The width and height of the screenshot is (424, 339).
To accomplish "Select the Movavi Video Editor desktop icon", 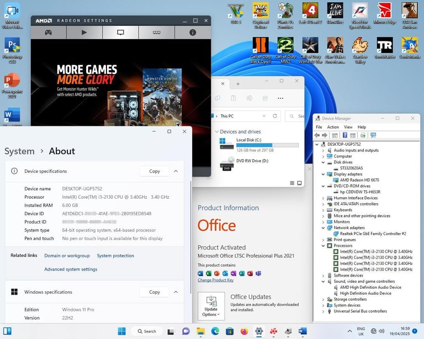I will tap(12, 15).
